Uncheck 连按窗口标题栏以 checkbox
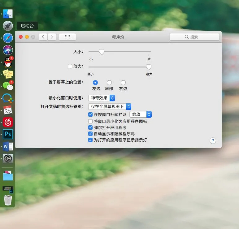Viewport: 239px width, 229px height. pos(90,114)
